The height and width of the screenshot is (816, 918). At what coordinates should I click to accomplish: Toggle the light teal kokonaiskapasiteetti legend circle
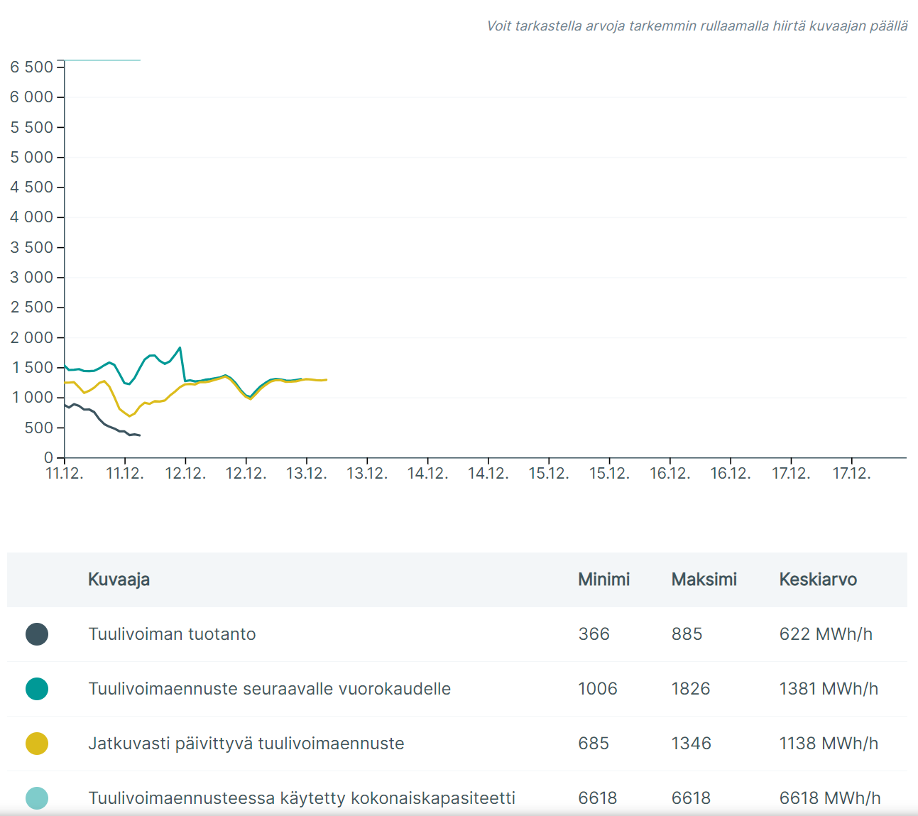pos(37,798)
